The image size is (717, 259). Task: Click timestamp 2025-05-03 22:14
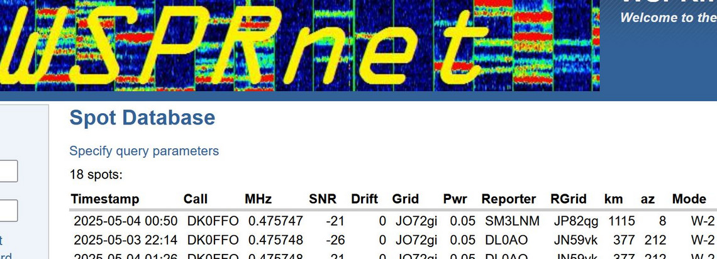[125, 240]
